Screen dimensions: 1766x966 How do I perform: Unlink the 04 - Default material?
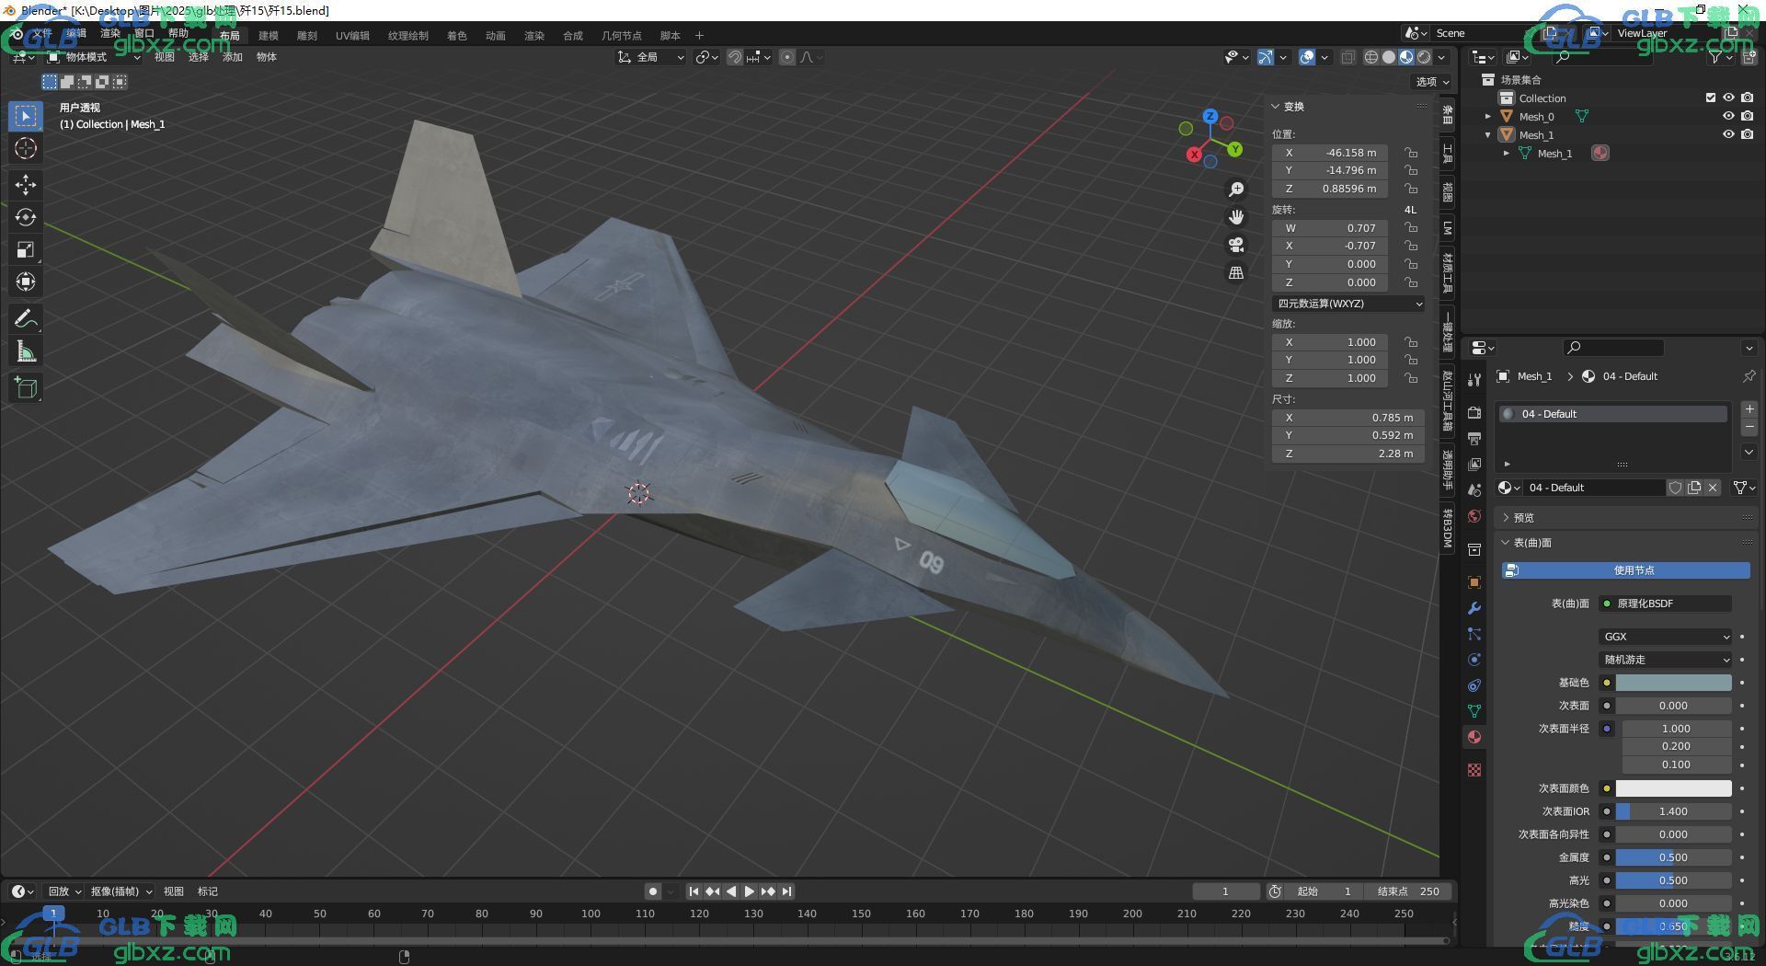coord(1713,488)
